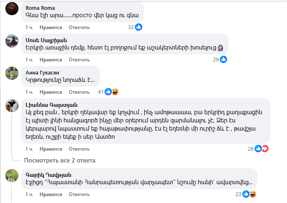Viewport: 287px width, 203px height.
Task: Open Գարիկ Դավթյան's profile avatar
Action: [12, 176]
